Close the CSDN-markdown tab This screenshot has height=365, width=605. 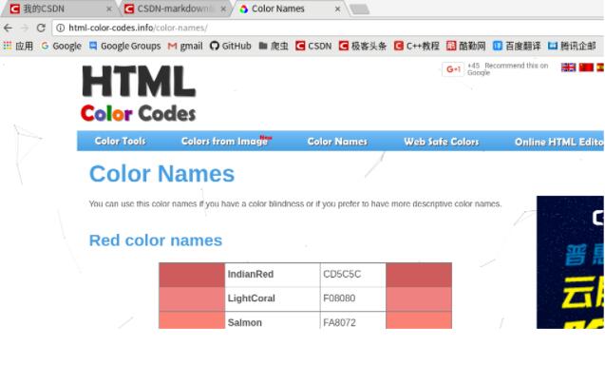[223, 9]
